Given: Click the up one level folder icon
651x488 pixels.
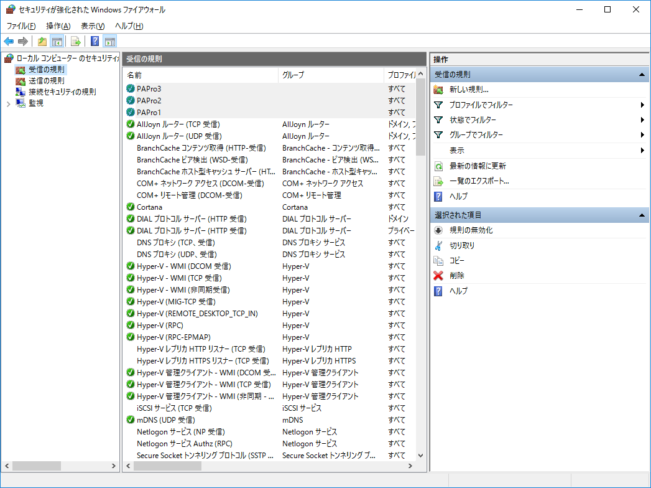Looking at the screenshot, I should coord(42,42).
